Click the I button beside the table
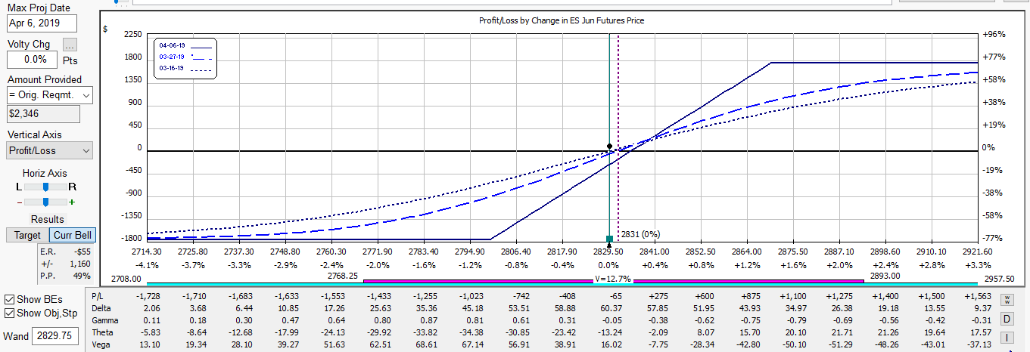The width and height of the screenshot is (1030, 352). click(x=1007, y=337)
